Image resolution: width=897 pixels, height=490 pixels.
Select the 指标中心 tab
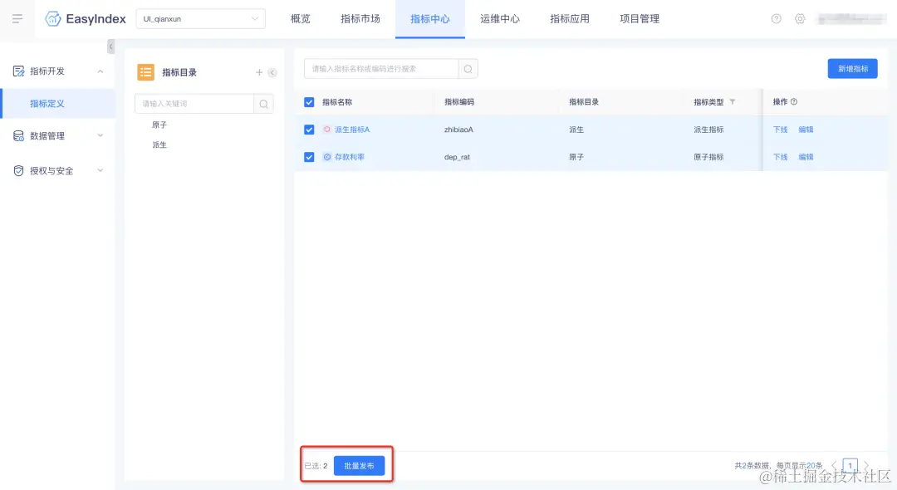430,19
